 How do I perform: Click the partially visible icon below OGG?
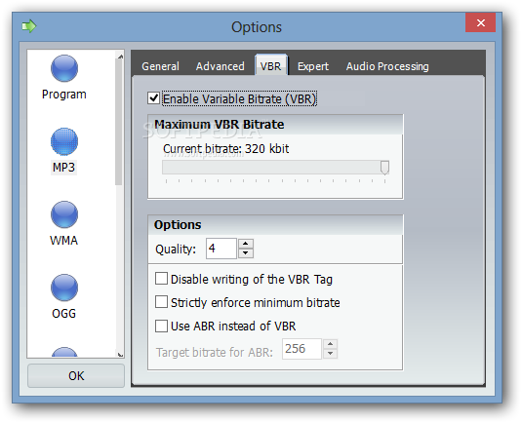click(64, 352)
